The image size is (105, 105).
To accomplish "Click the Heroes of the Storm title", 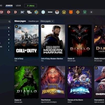I will (x=75, y=100).
